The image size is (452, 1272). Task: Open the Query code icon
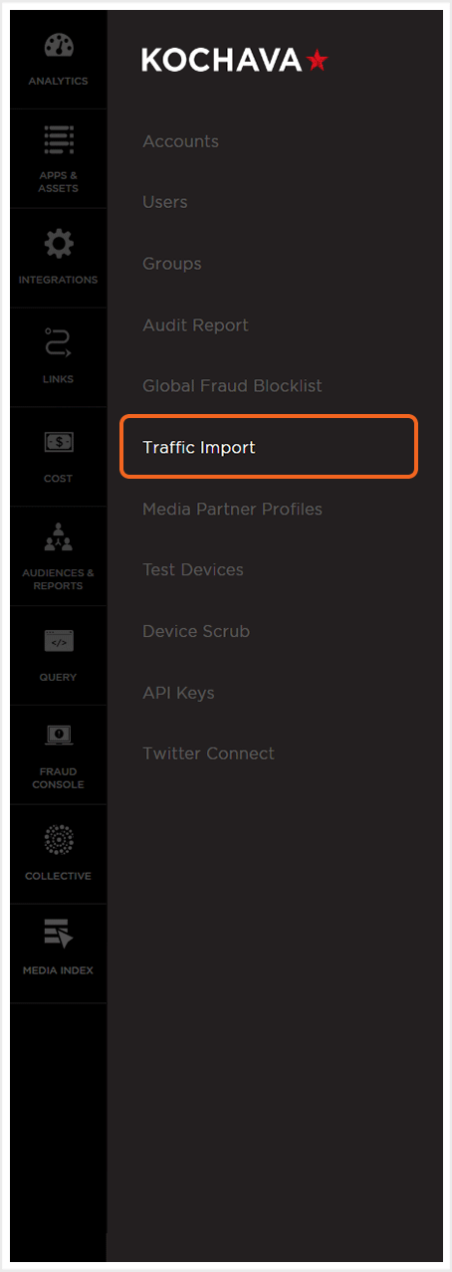58,641
